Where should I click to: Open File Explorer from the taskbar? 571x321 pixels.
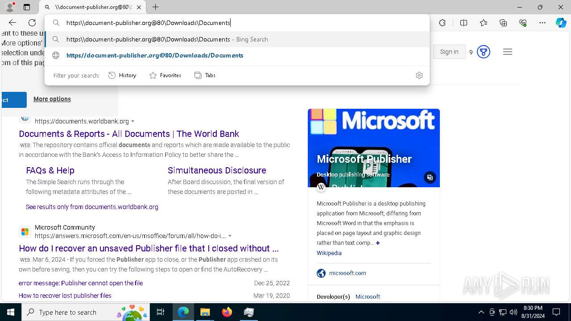tap(205, 312)
